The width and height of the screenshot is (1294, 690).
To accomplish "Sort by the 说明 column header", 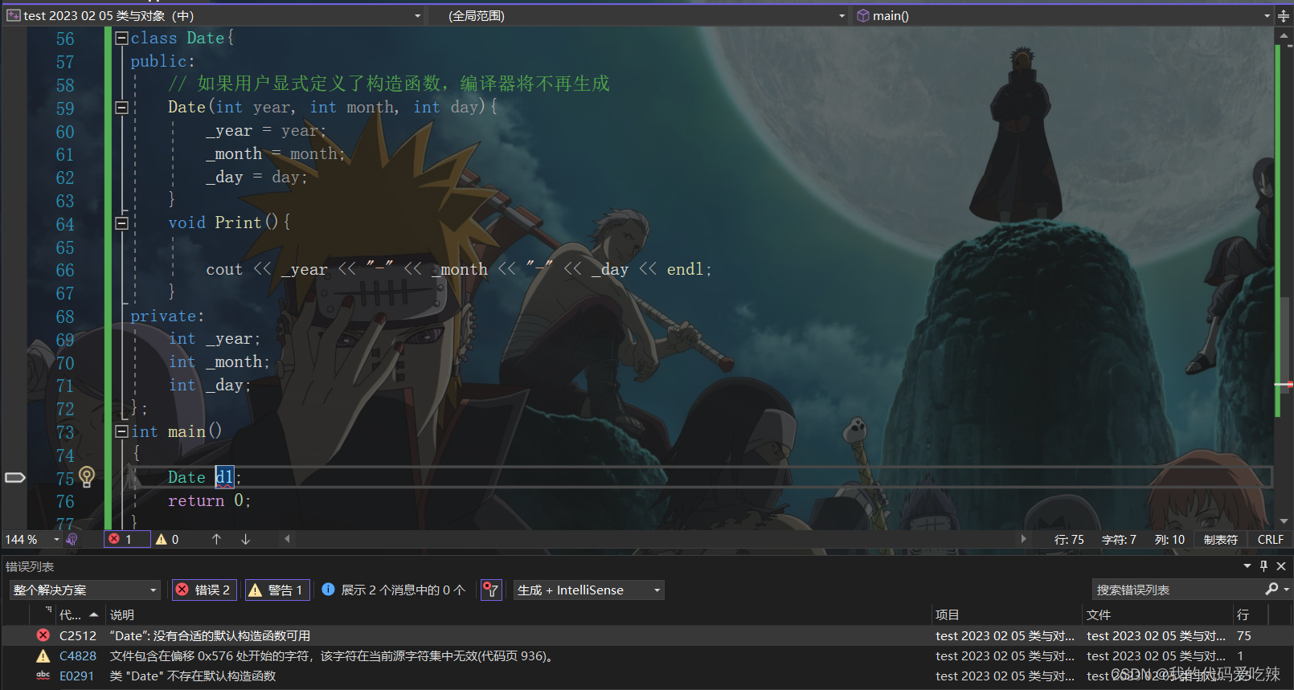I will pos(518,615).
